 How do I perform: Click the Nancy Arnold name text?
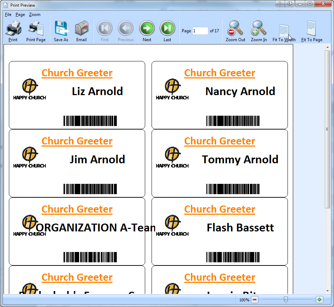click(x=240, y=92)
